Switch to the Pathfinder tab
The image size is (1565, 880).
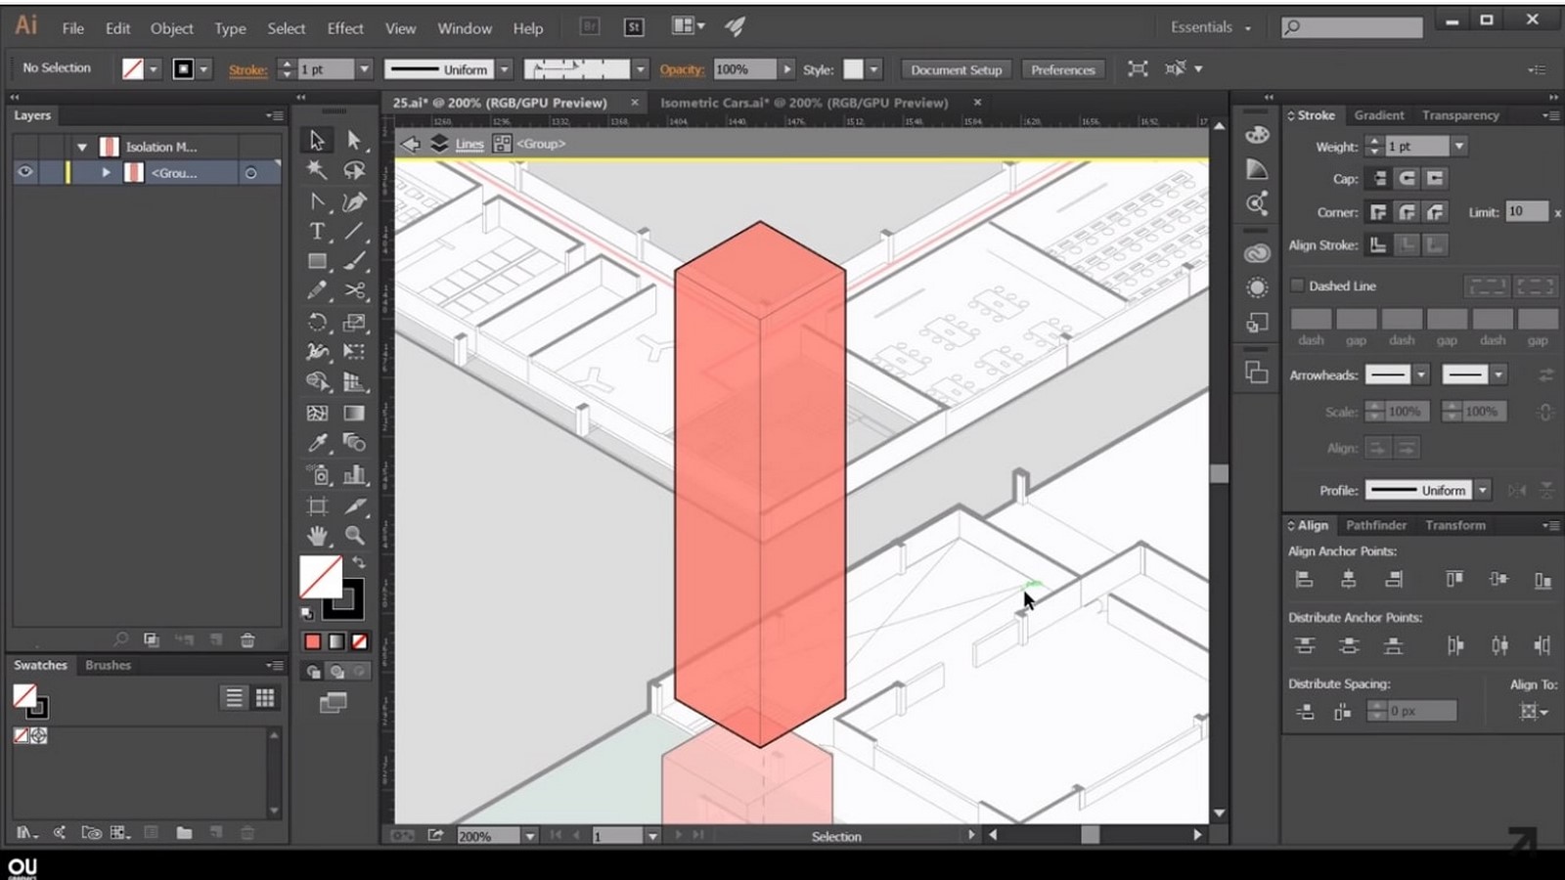[x=1375, y=525]
